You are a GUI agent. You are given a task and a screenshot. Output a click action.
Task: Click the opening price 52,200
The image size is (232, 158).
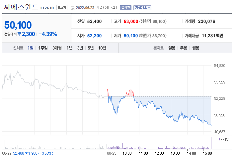pos(94,36)
